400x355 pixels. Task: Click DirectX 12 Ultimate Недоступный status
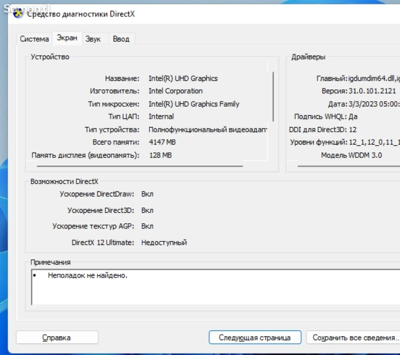coord(164,243)
